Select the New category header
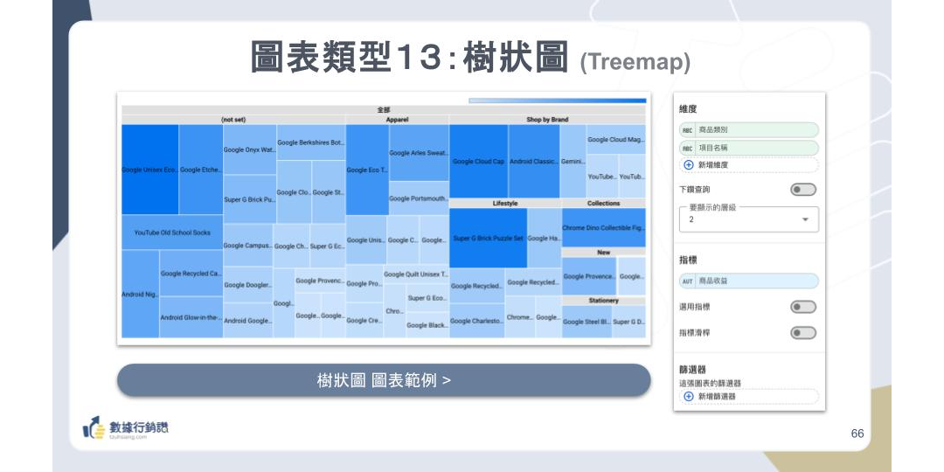Screen dimensions: 944x472 [604, 253]
